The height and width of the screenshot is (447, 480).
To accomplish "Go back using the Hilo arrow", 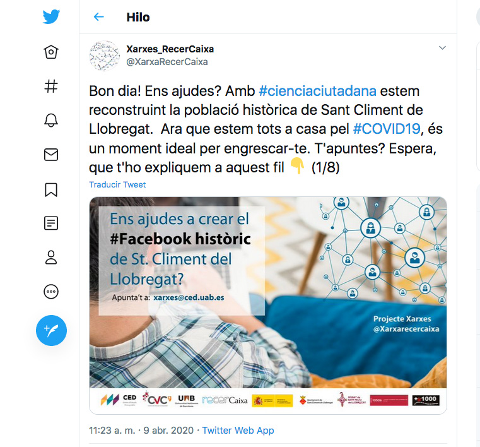I will (x=98, y=17).
